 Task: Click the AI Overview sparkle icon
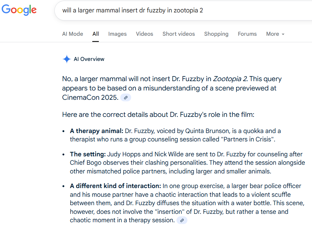pyautogui.click(x=67, y=59)
